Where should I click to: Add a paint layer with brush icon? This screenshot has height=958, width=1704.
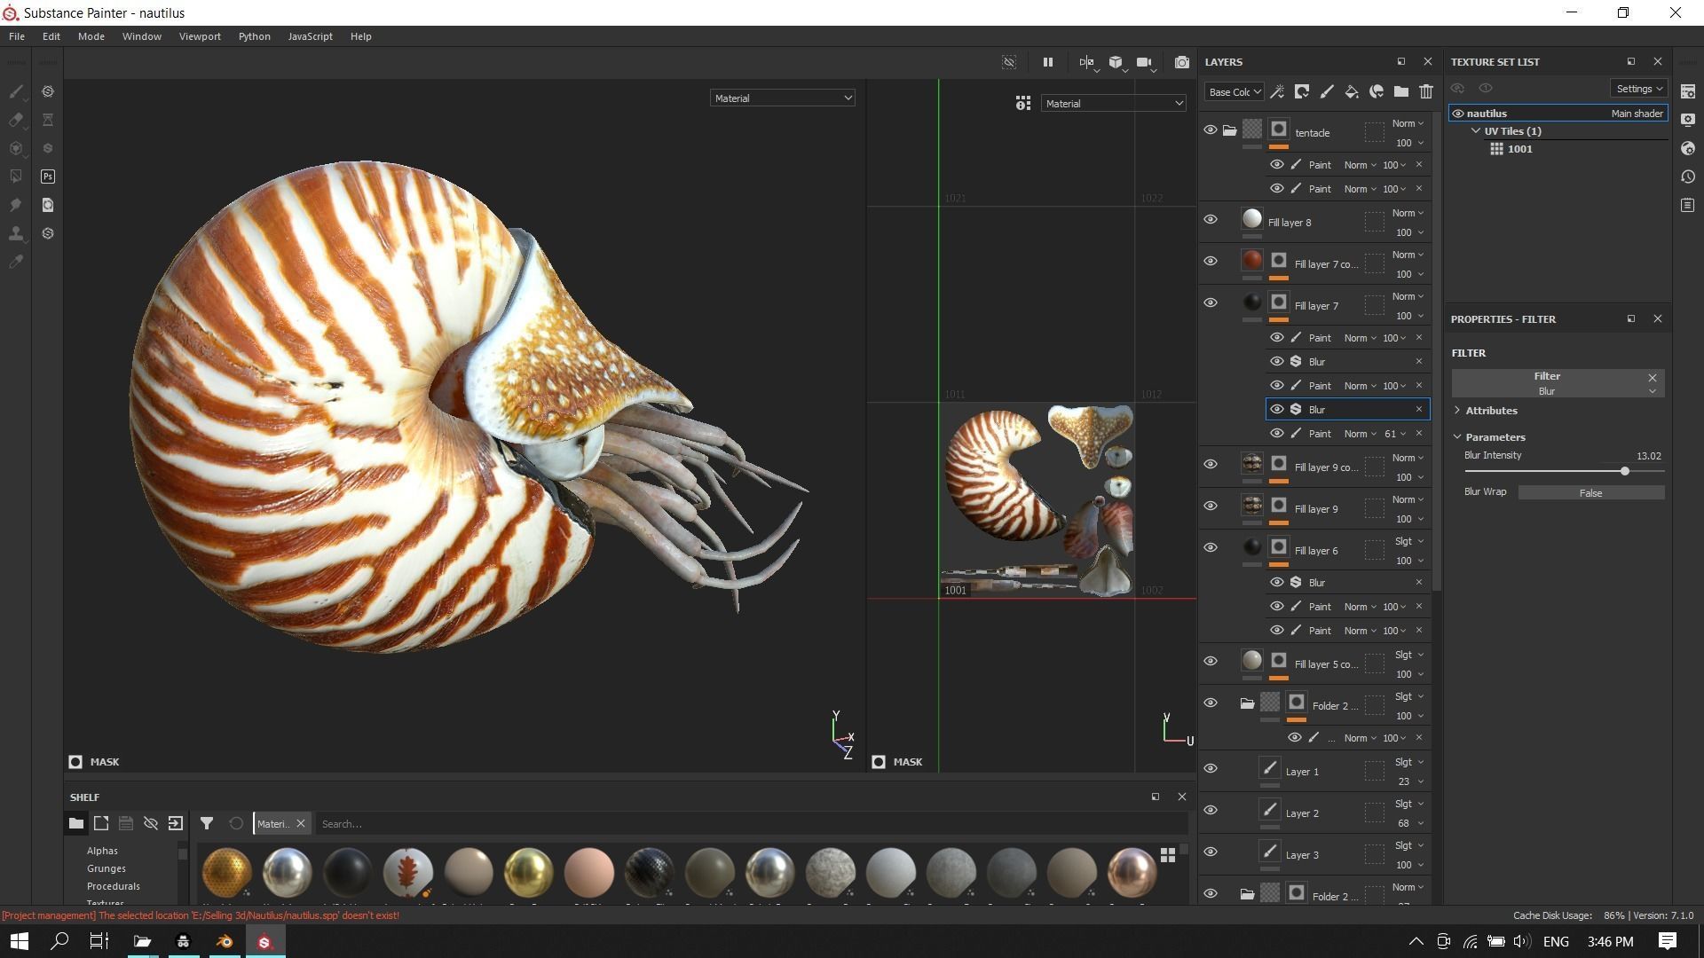coord(1327,91)
